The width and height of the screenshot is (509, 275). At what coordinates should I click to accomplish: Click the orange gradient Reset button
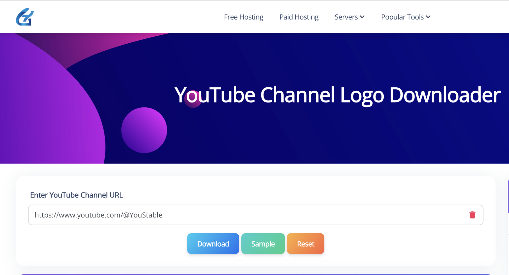305,243
